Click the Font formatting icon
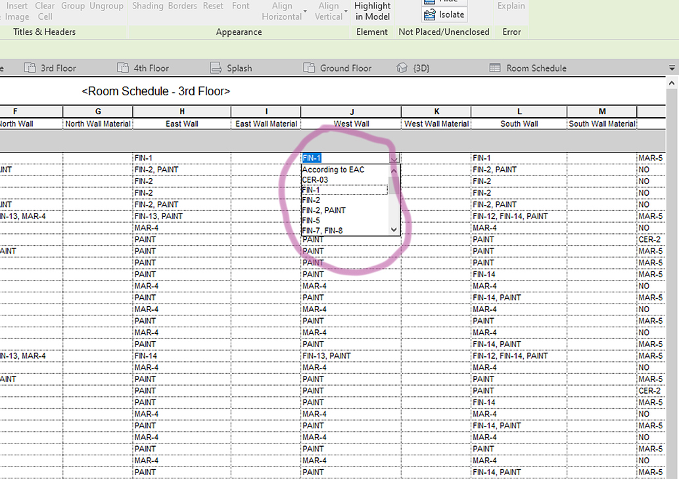Image resolution: width=679 pixels, height=479 pixels. tap(240, 6)
